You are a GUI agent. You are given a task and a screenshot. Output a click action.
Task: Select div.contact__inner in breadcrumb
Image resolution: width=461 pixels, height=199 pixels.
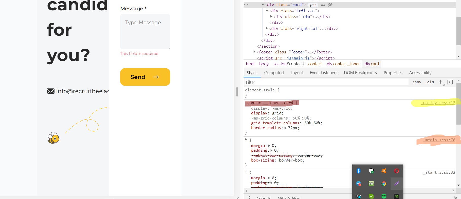coord(343,64)
